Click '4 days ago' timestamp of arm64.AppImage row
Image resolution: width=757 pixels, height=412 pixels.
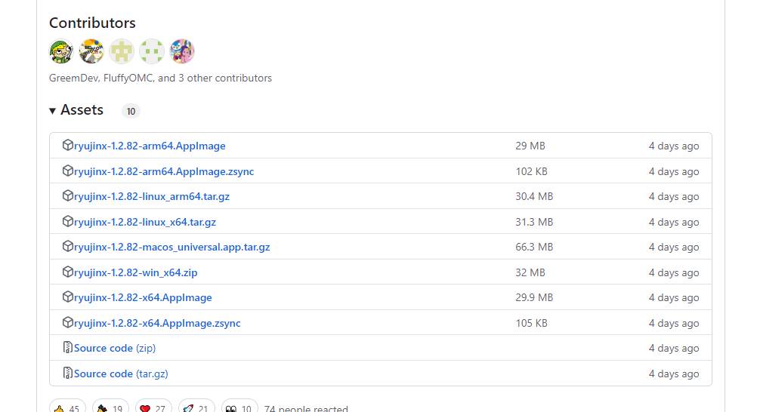pyautogui.click(x=673, y=146)
